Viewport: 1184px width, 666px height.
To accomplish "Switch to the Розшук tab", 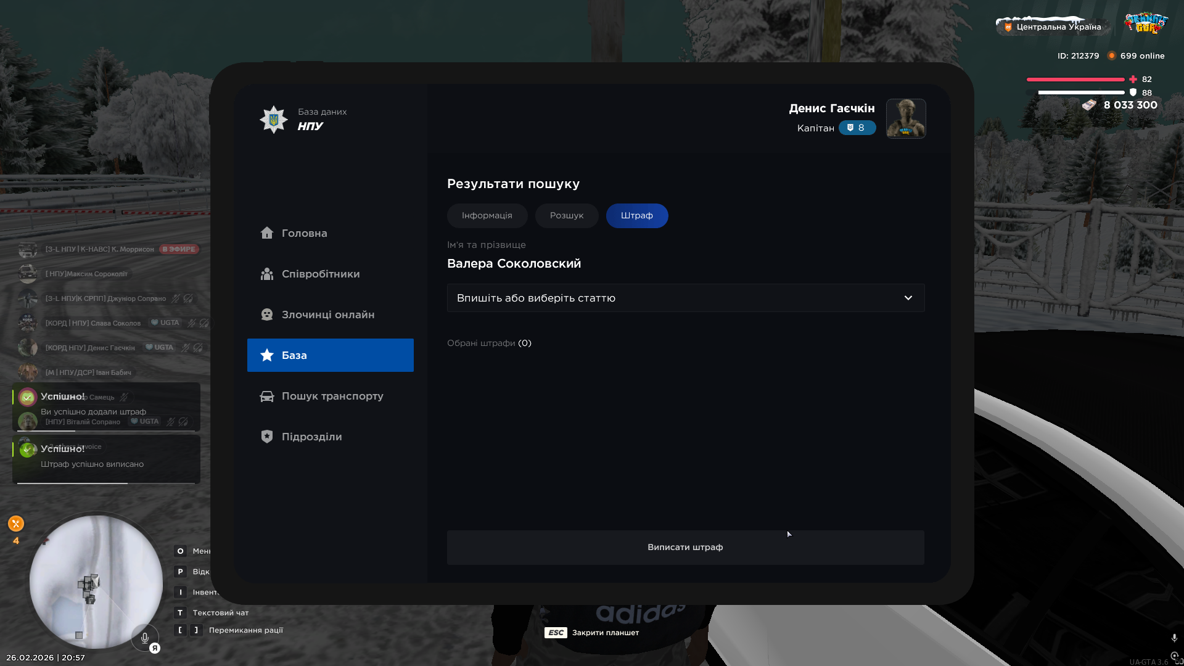I will (566, 216).
